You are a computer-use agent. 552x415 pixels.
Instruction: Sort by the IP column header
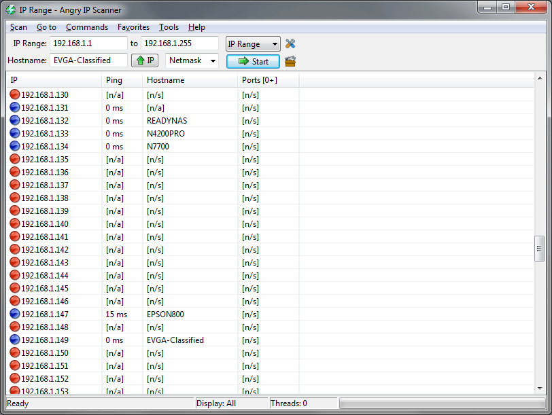point(54,80)
